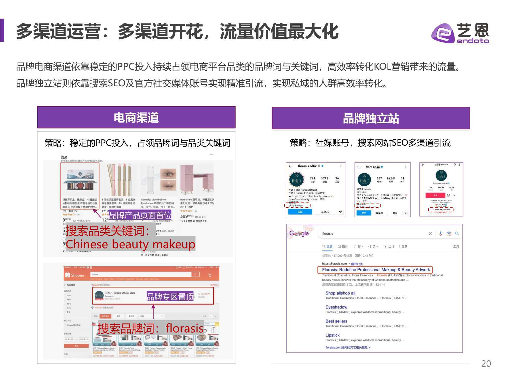Click add-person icon on florasis.jp profile
The width and height of the screenshot is (509, 382).
point(406,213)
